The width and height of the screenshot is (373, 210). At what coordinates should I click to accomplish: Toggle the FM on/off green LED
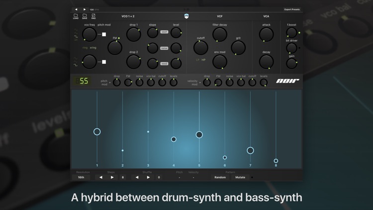pos(119,38)
